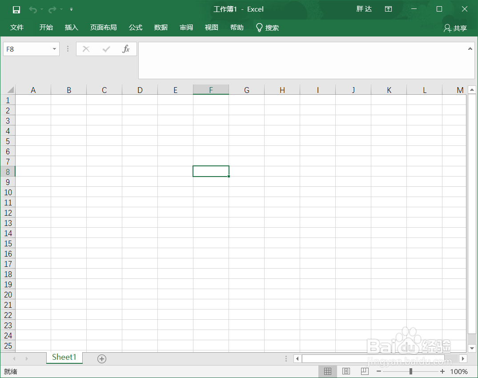
Task: Click the Select All corner triangle
Action: coord(10,90)
